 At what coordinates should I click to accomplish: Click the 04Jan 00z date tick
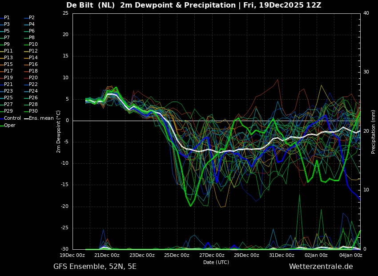point(350,255)
